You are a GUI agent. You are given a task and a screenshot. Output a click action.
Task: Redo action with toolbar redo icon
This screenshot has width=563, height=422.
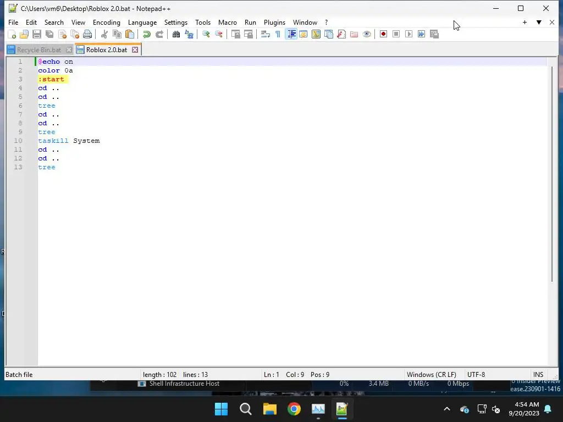(x=159, y=34)
